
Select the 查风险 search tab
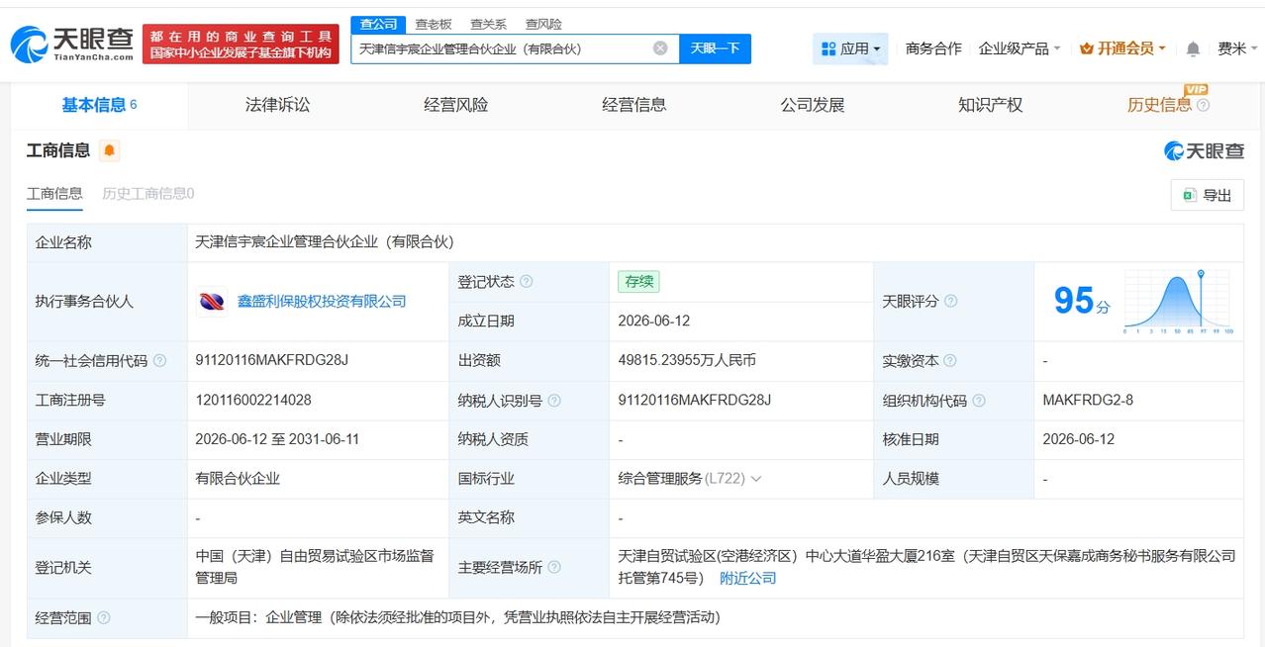click(x=543, y=24)
